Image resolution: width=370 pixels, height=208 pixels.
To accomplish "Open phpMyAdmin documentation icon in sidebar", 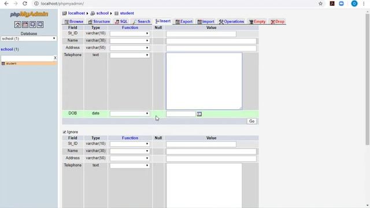I will [x=32, y=24].
